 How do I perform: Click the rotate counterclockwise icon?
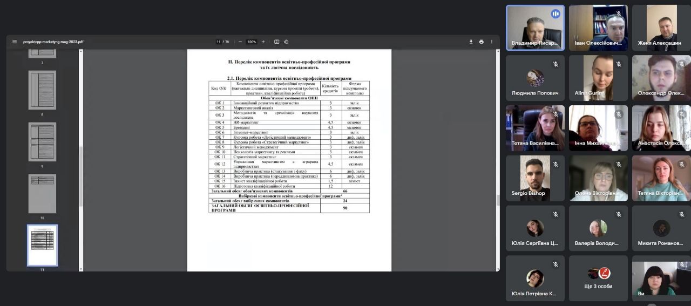click(286, 42)
